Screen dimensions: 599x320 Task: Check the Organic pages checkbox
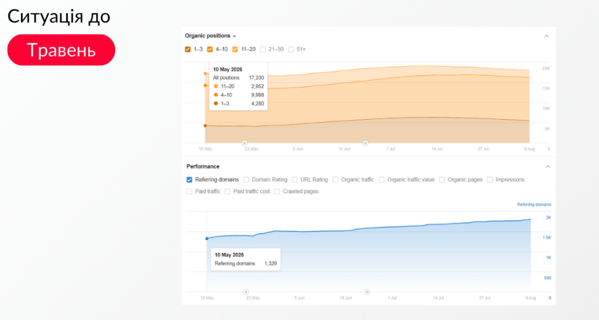pos(442,180)
